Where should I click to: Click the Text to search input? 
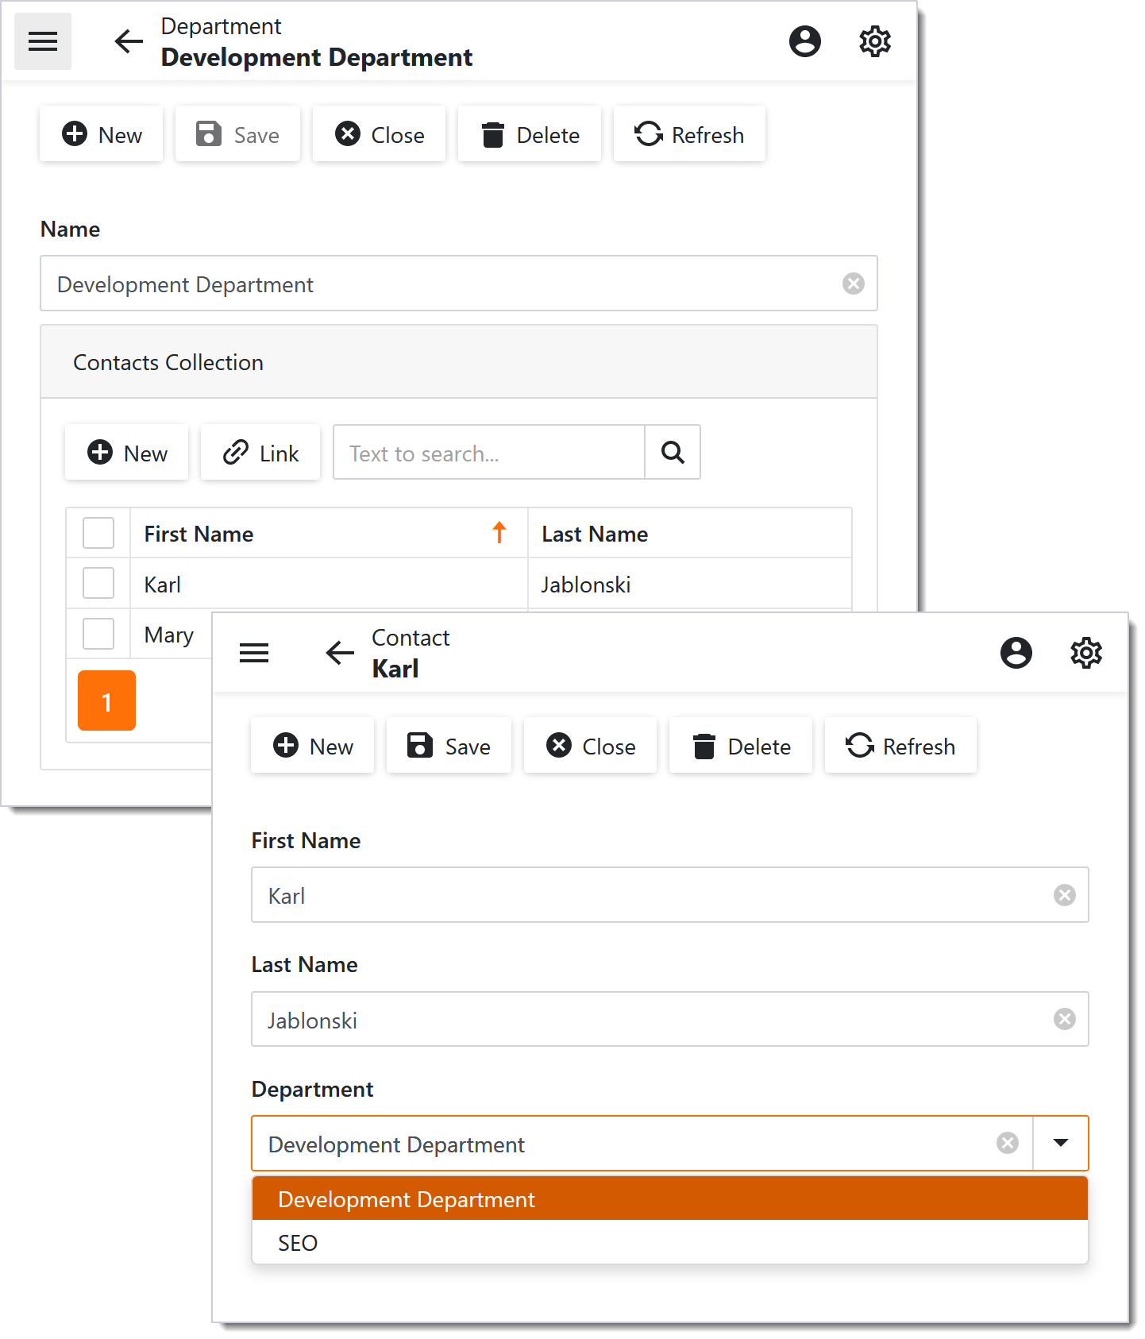tap(488, 453)
